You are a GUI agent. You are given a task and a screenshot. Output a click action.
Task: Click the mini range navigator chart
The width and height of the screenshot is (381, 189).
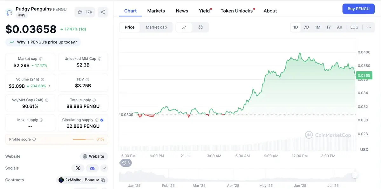point(237,175)
